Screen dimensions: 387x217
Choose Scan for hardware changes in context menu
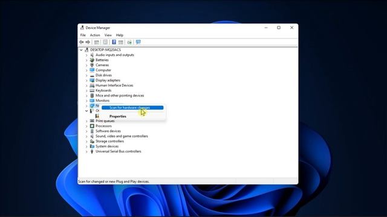pos(132,107)
